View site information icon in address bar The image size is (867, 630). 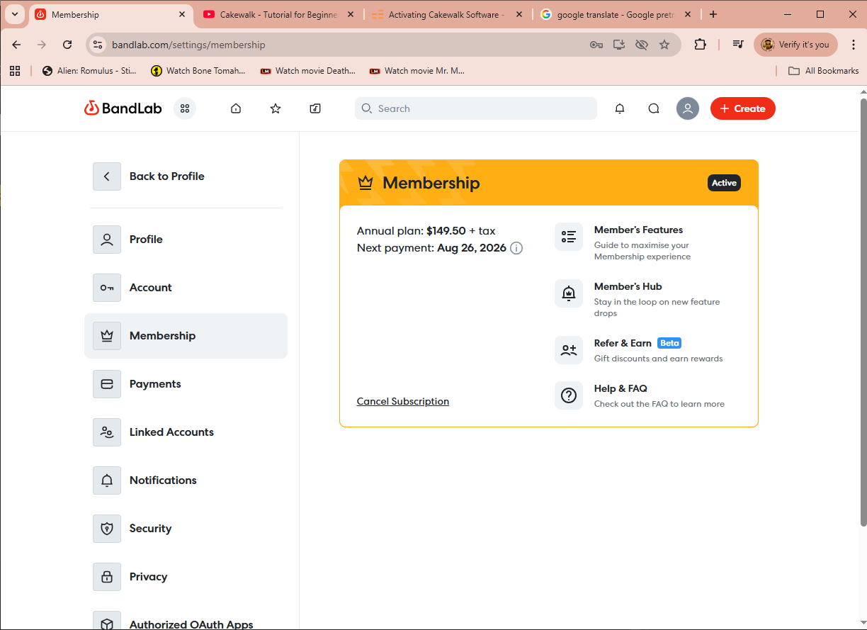point(98,45)
